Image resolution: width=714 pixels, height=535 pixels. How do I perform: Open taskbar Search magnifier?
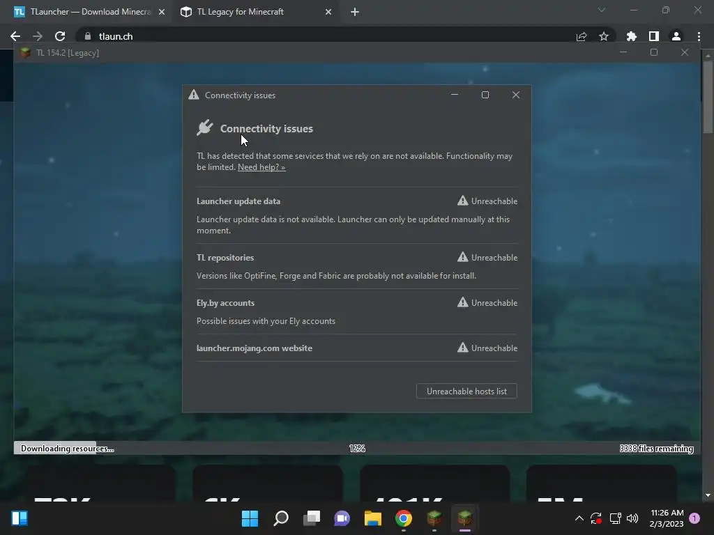coord(280,518)
